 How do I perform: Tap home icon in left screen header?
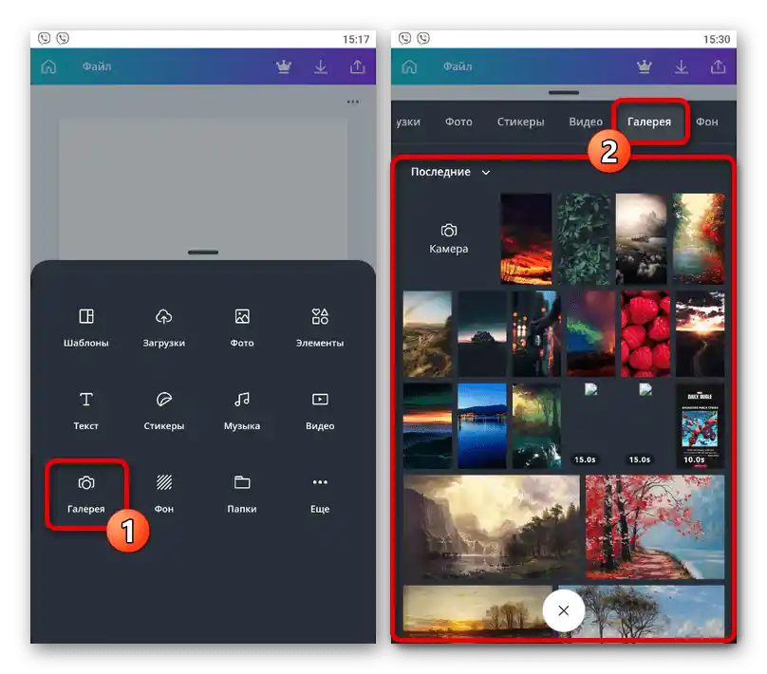(x=48, y=66)
